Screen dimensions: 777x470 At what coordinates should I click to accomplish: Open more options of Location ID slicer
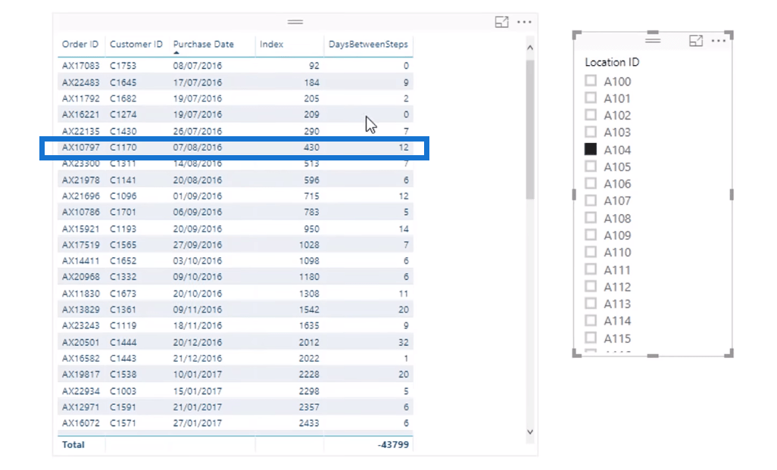click(x=718, y=41)
